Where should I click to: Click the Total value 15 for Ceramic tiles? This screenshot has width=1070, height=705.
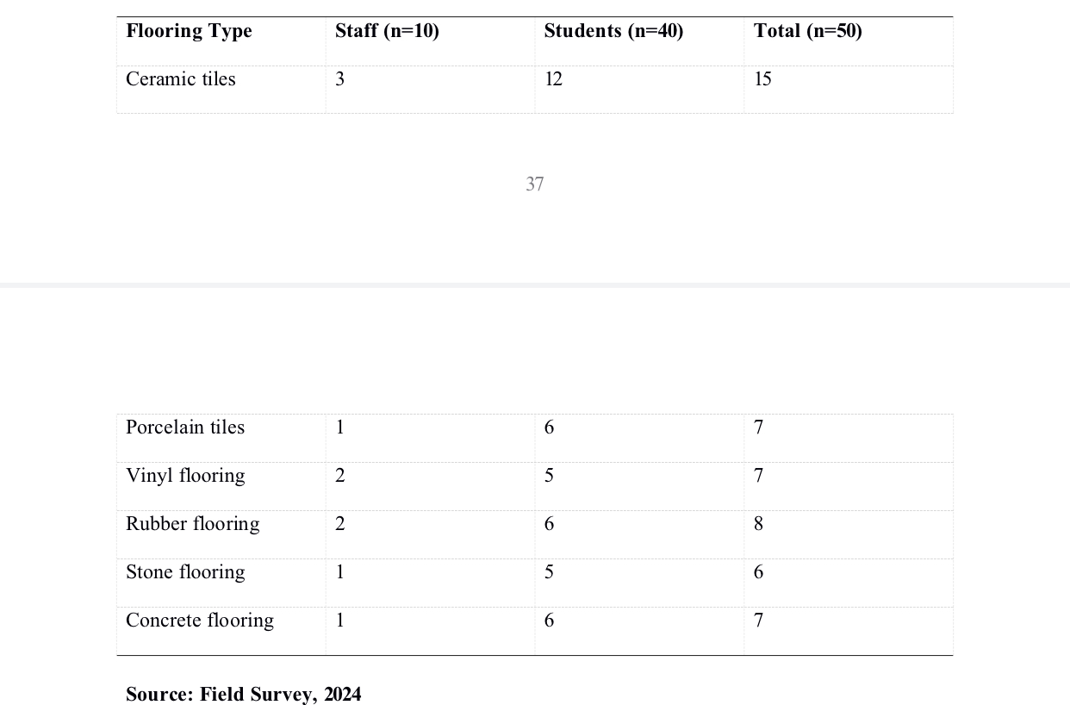[x=762, y=79]
